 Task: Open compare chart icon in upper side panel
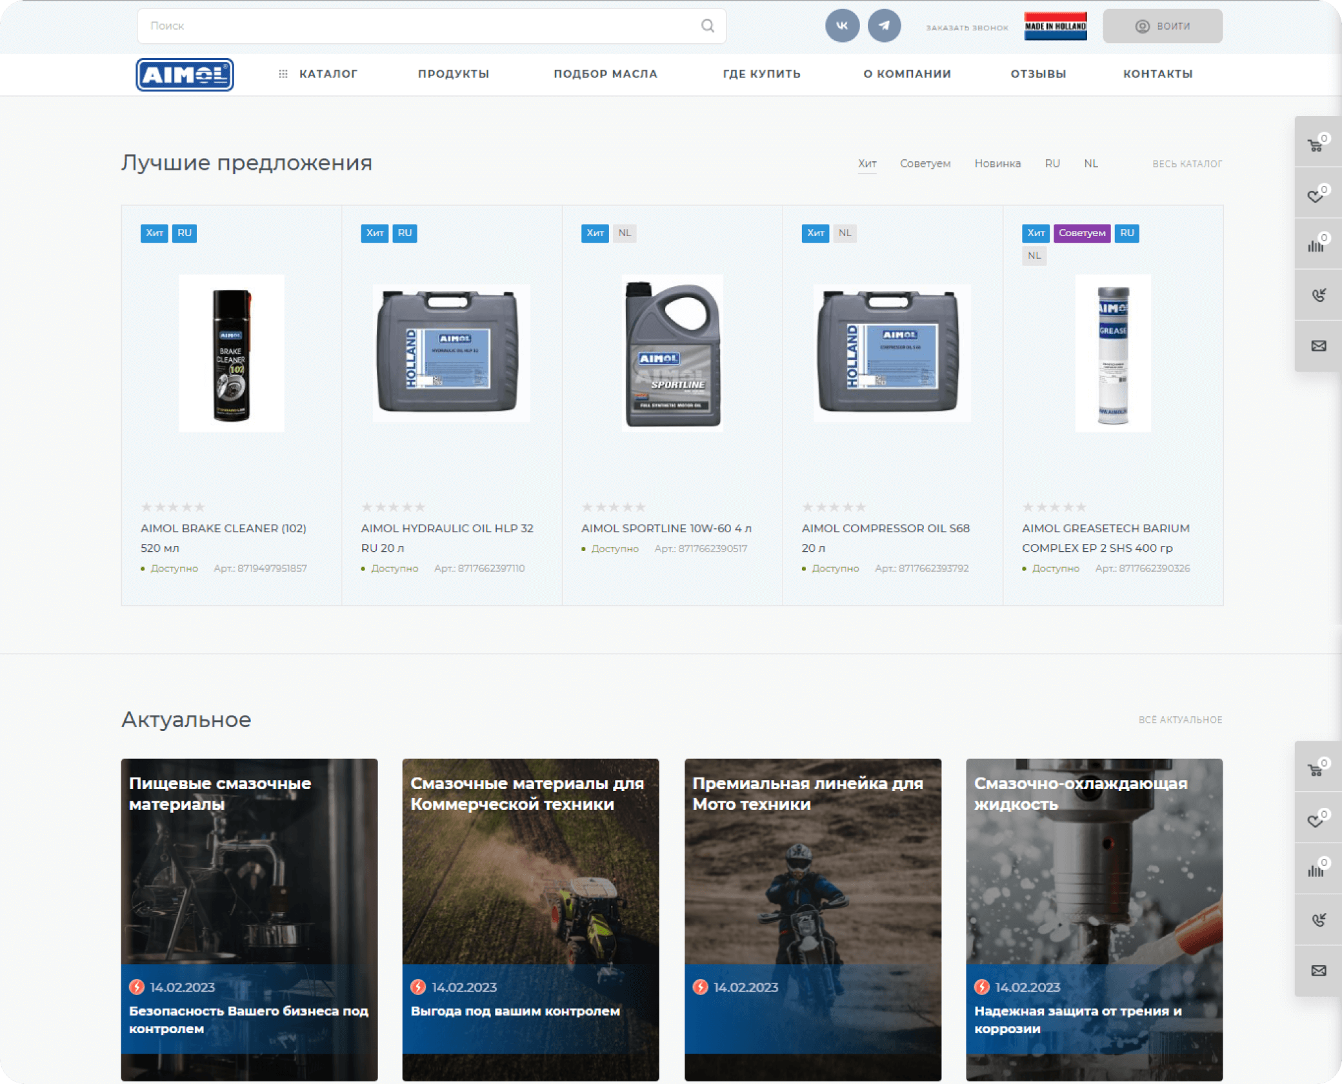pyautogui.click(x=1316, y=245)
